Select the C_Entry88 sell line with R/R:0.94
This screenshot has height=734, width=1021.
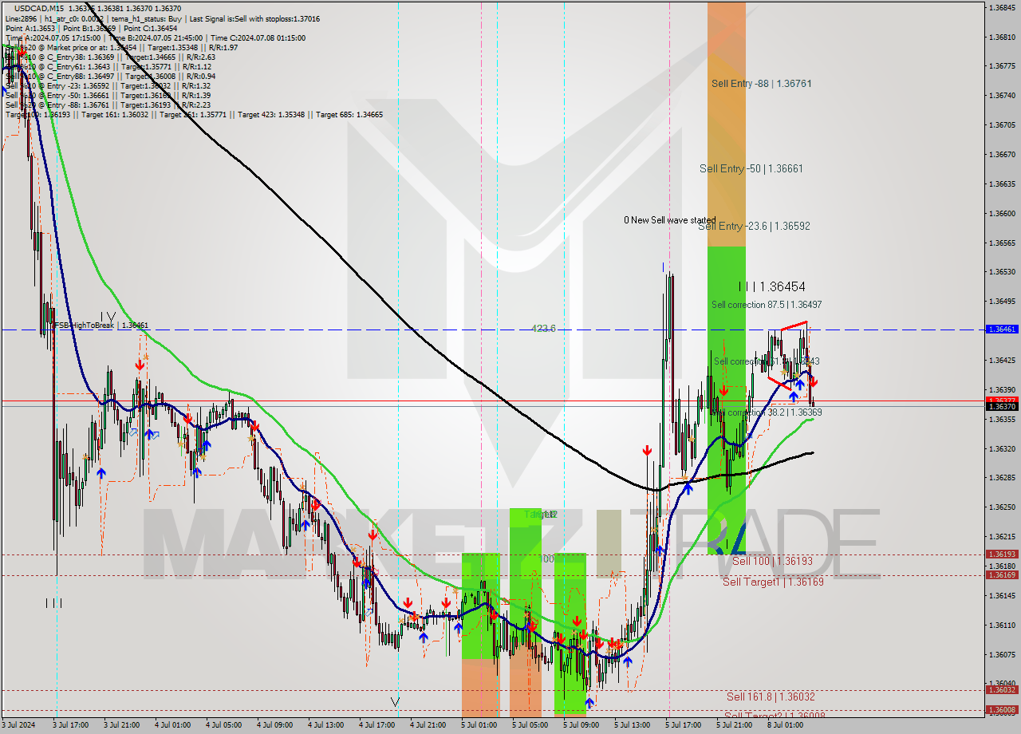pos(110,76)
